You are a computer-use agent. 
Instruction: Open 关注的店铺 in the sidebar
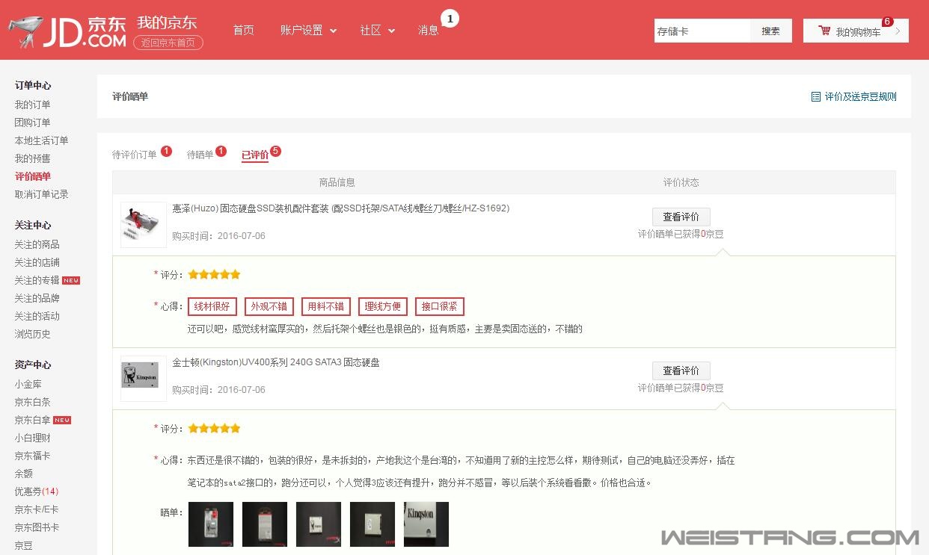37,262
